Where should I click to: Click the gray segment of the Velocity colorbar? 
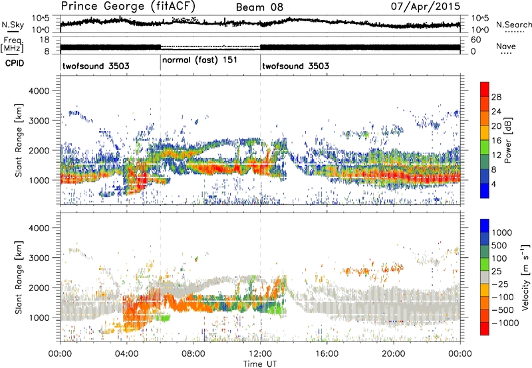(x=485, y=278)
